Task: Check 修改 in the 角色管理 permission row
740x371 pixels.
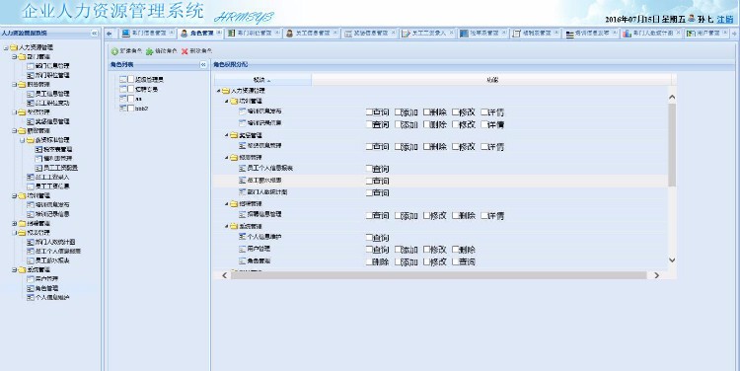Action: coord(426,261)
